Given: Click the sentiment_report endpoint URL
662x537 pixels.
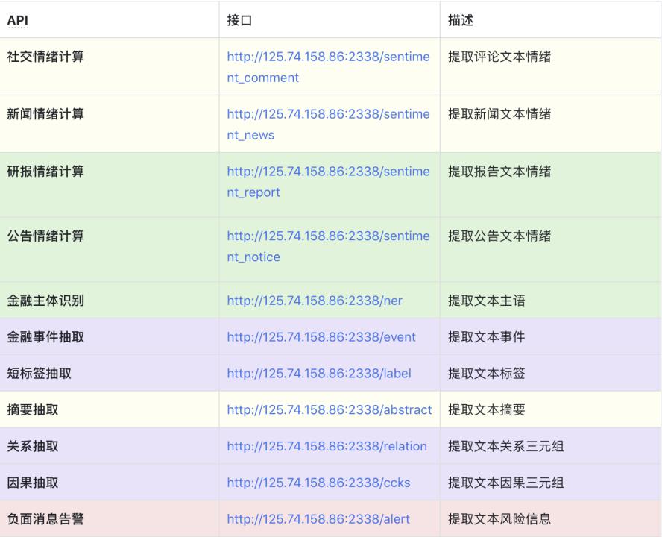Looking at the screenshot, I should (328, 172).
